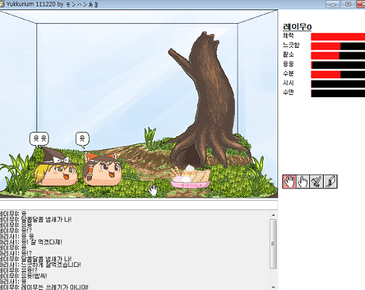Select the hammer tool
This screenshot has width=365, height=290.
point(316,181)
